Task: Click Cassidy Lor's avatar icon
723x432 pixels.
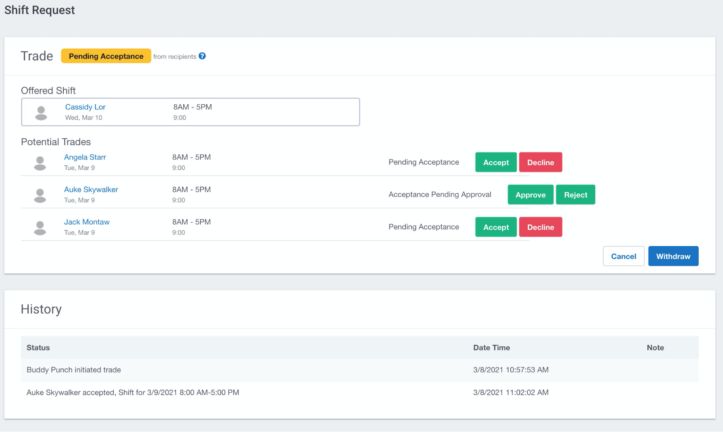Action: tap(41, 113)
